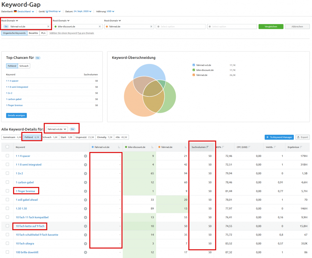Expand first Root-Domain type dropdown
This screenshot has height=258, width=312.
point(10,21)
